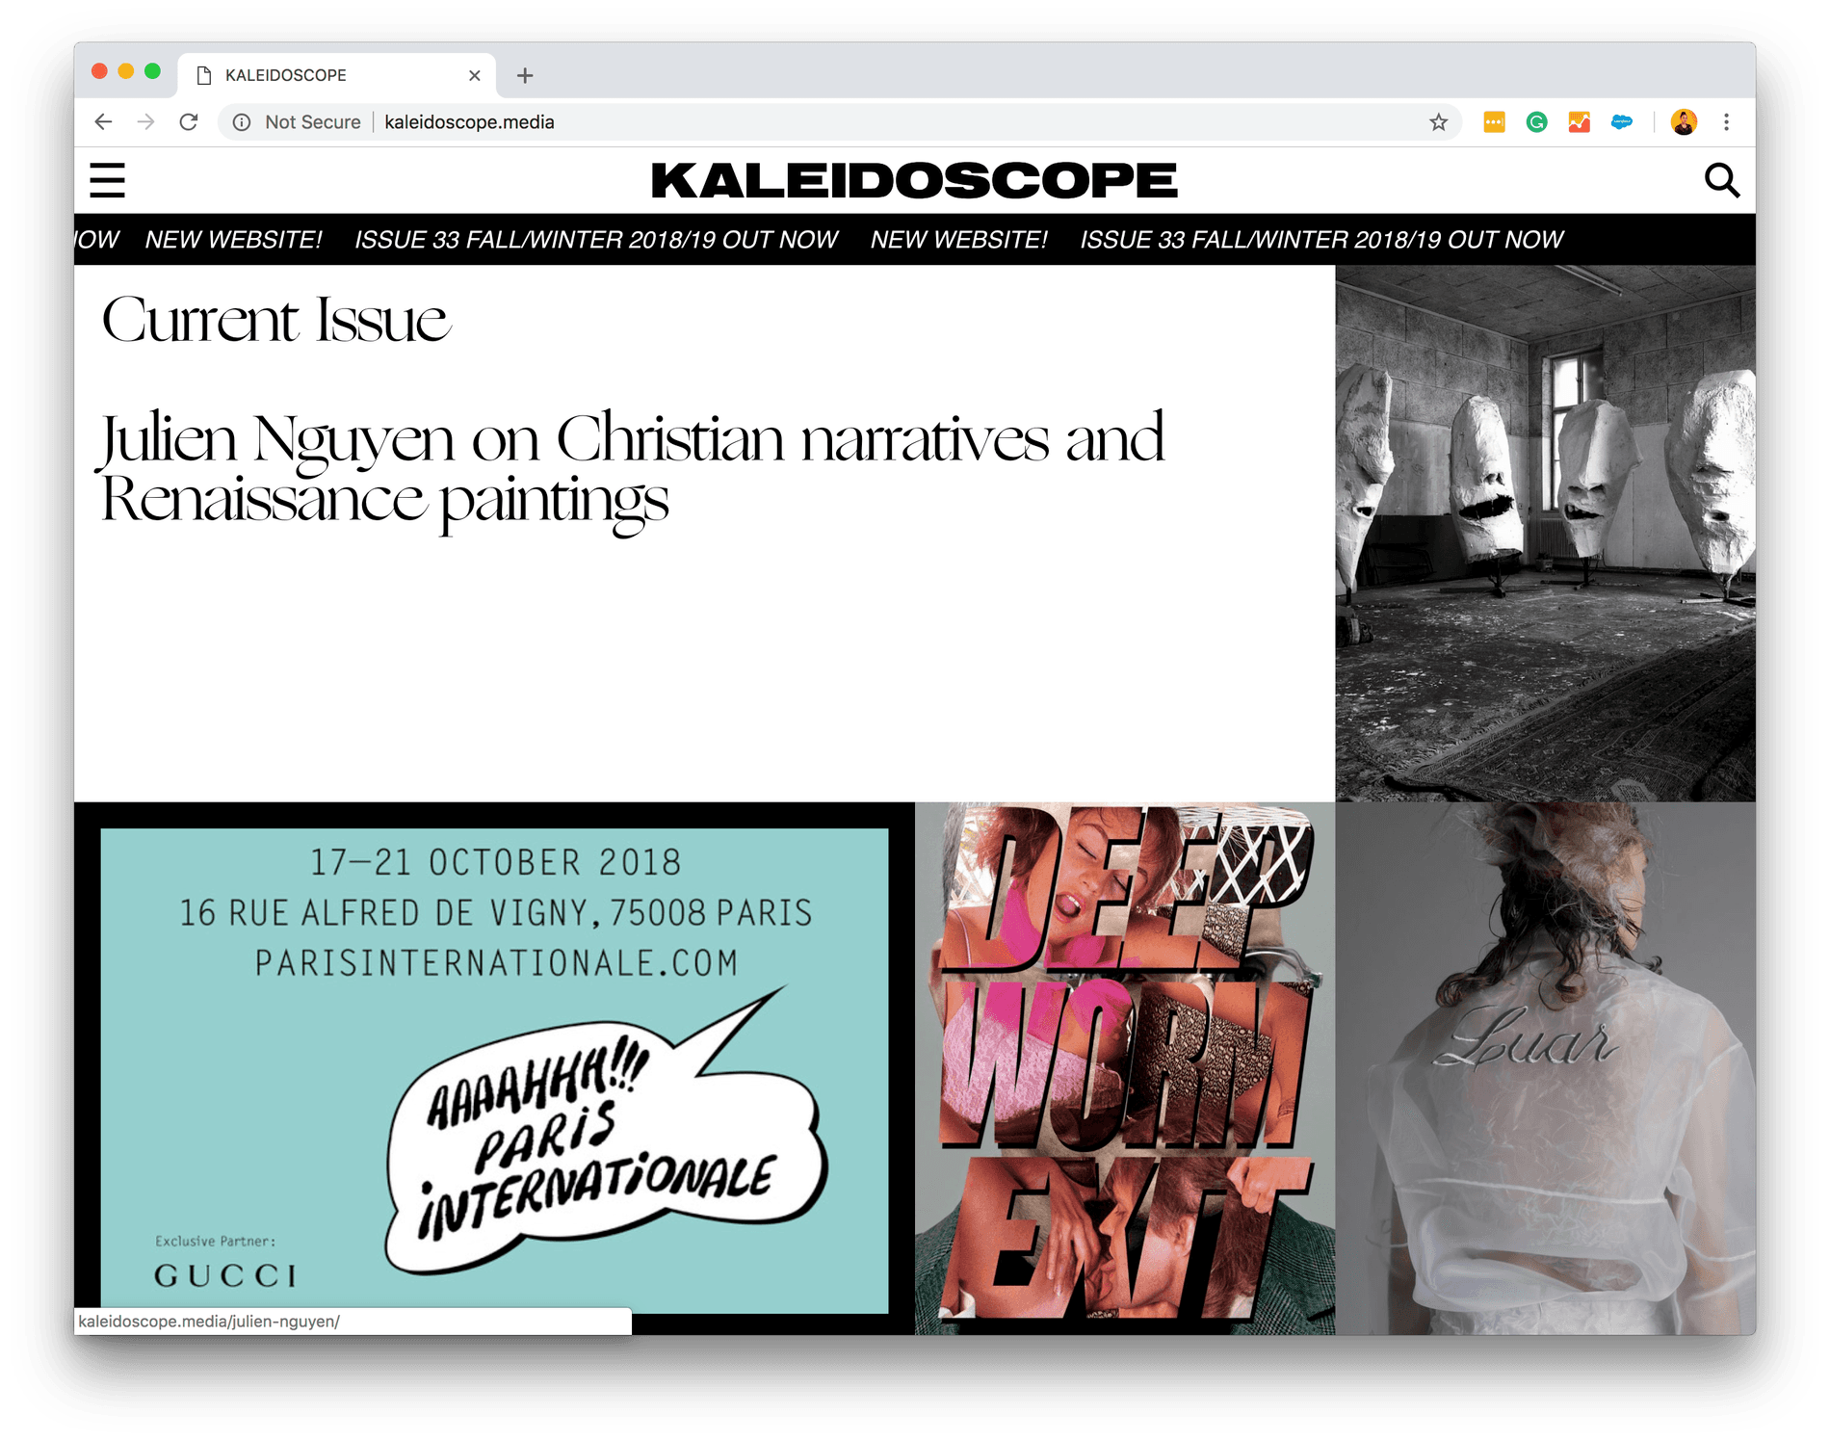Open the Grammarly extension

(x=1537, y=122)
